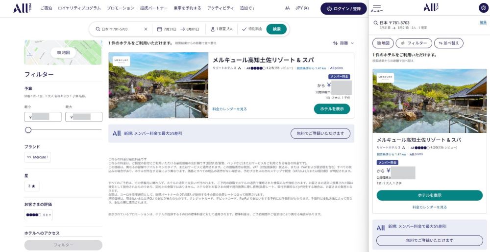Viewport: 490px width, 252px height.
Task: Click All points label in desktop card
Action: point(337,68)
